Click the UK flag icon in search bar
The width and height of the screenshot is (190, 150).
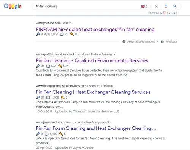click(x=143, y=6)
